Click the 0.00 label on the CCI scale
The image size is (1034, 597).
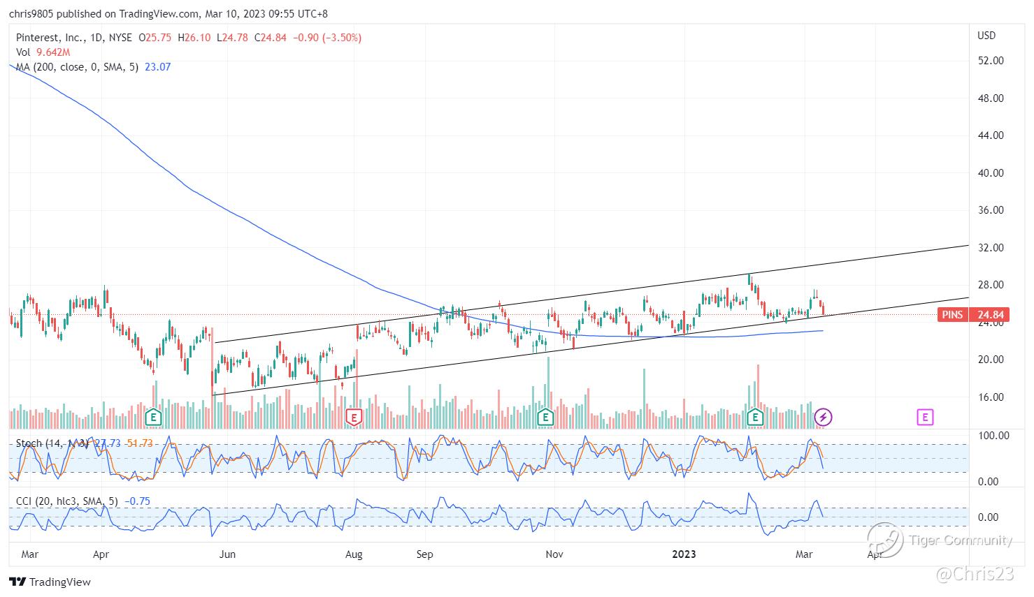pyautogui.click(x=988, y=517)
